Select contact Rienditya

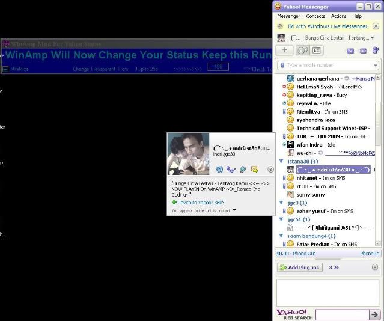308,112
